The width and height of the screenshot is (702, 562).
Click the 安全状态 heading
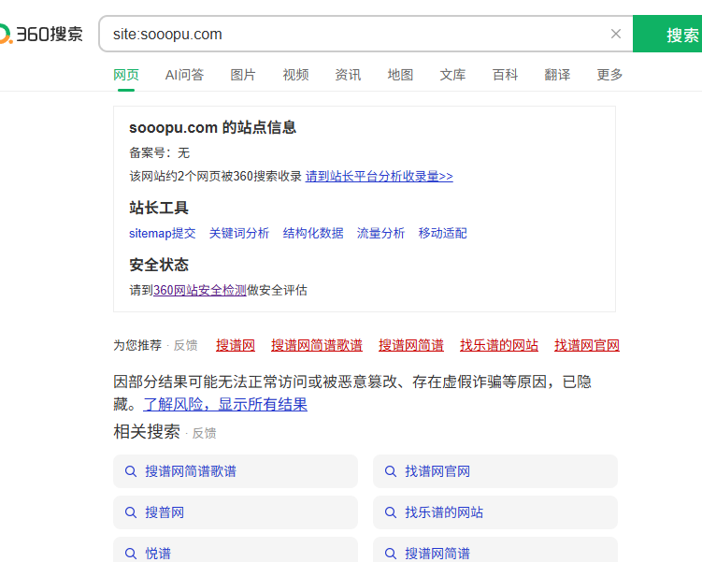(x=159, y=265)
